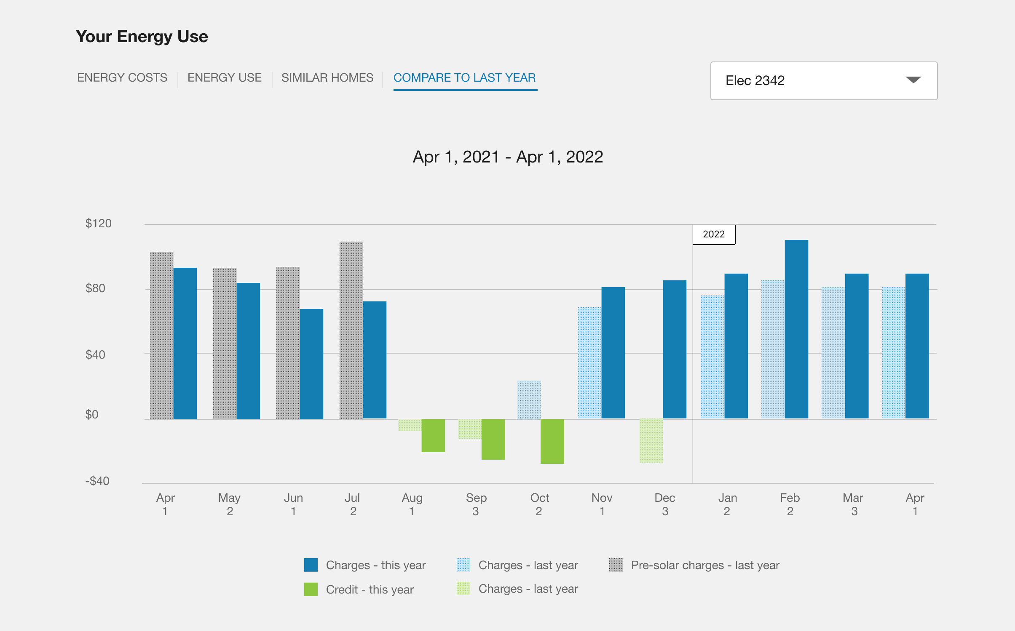Click the tallest blue bar for Feb
Viewport: 1015px width, 631px height.
coord(796,328)
